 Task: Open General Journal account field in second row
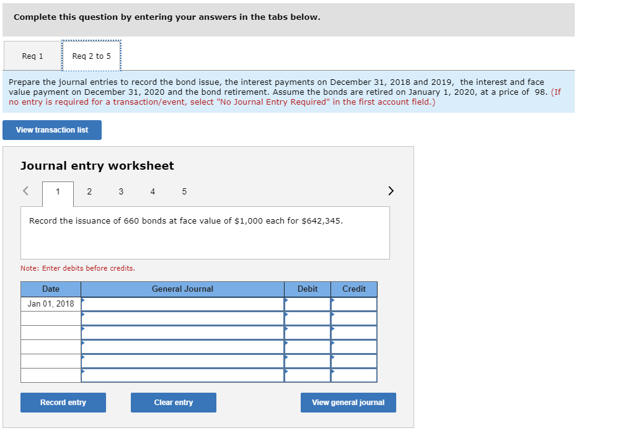[x=182, y=318]
